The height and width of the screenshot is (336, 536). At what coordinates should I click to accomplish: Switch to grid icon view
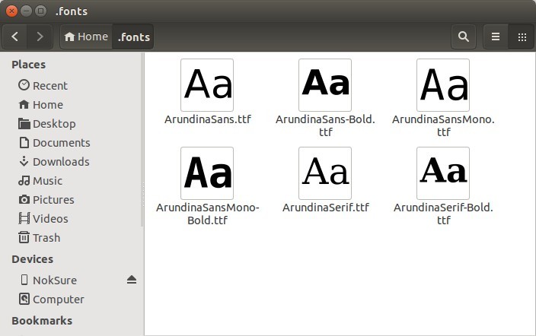(x=522, y=36)
